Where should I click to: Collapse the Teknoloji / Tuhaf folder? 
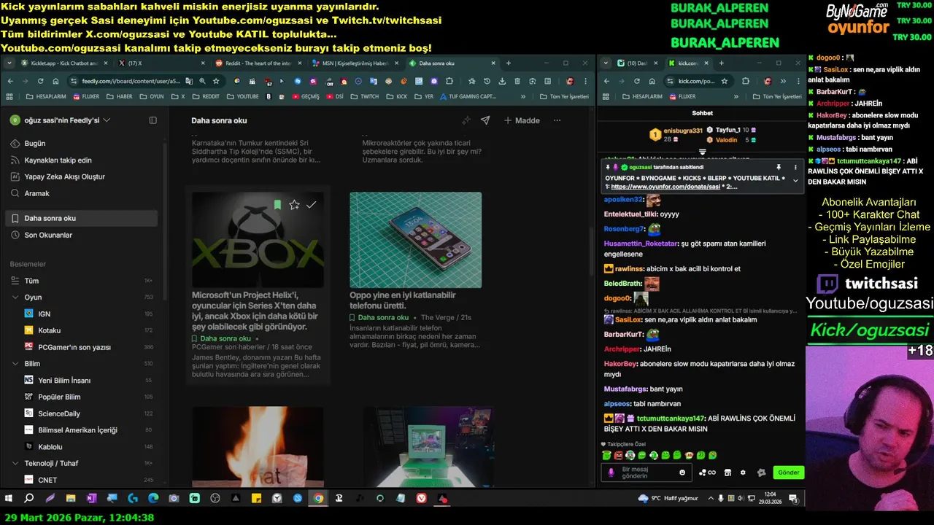(15, 463)
